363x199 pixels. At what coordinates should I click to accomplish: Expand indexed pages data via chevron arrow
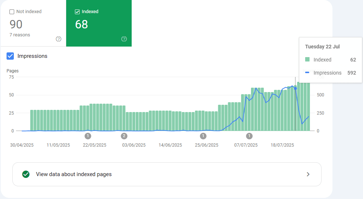(x=308, y=174)
